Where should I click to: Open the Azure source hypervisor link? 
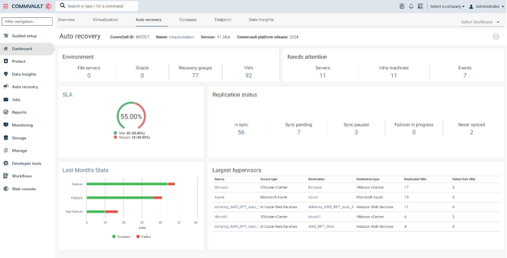(219, 197)
